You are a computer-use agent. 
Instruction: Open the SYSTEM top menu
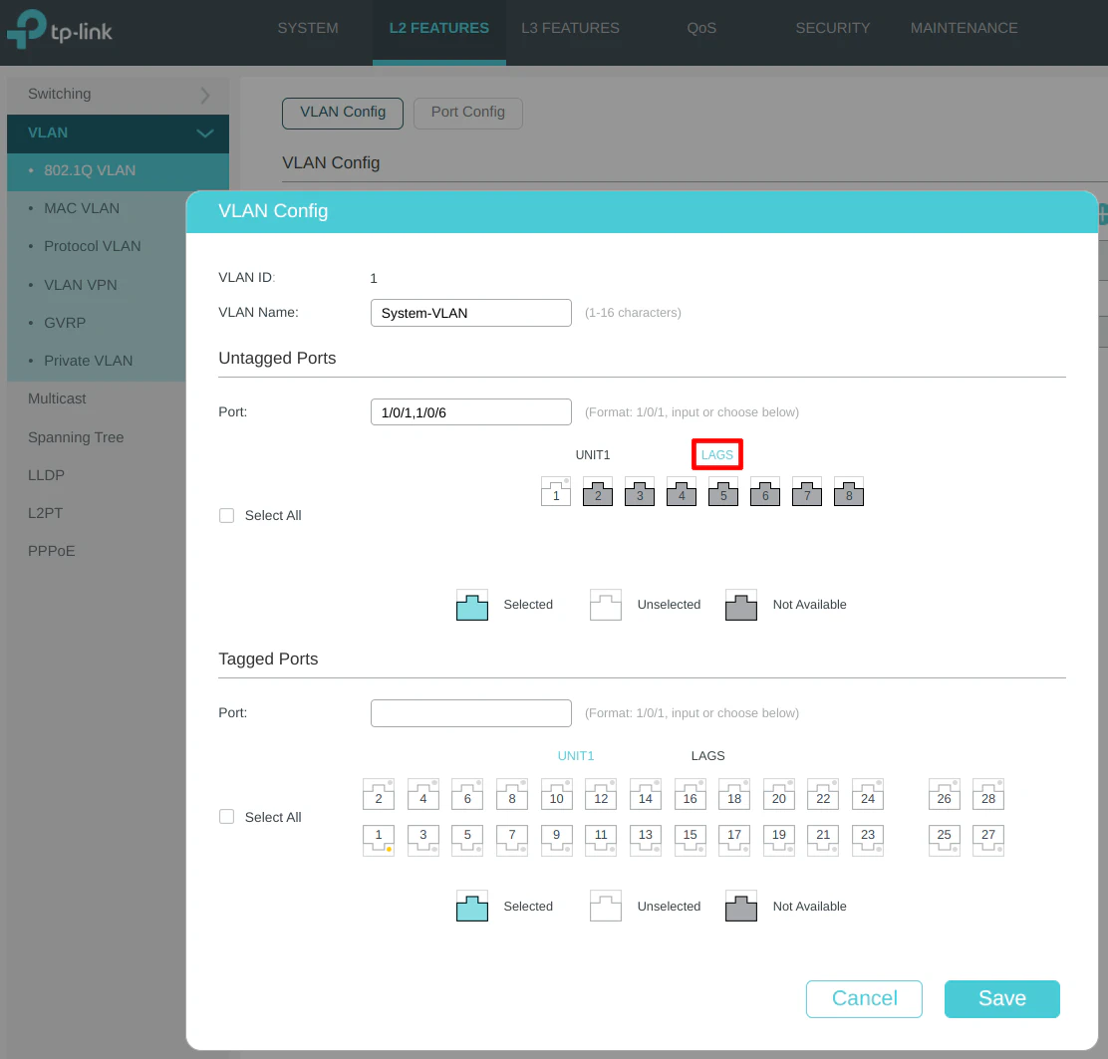coord(308,28)
